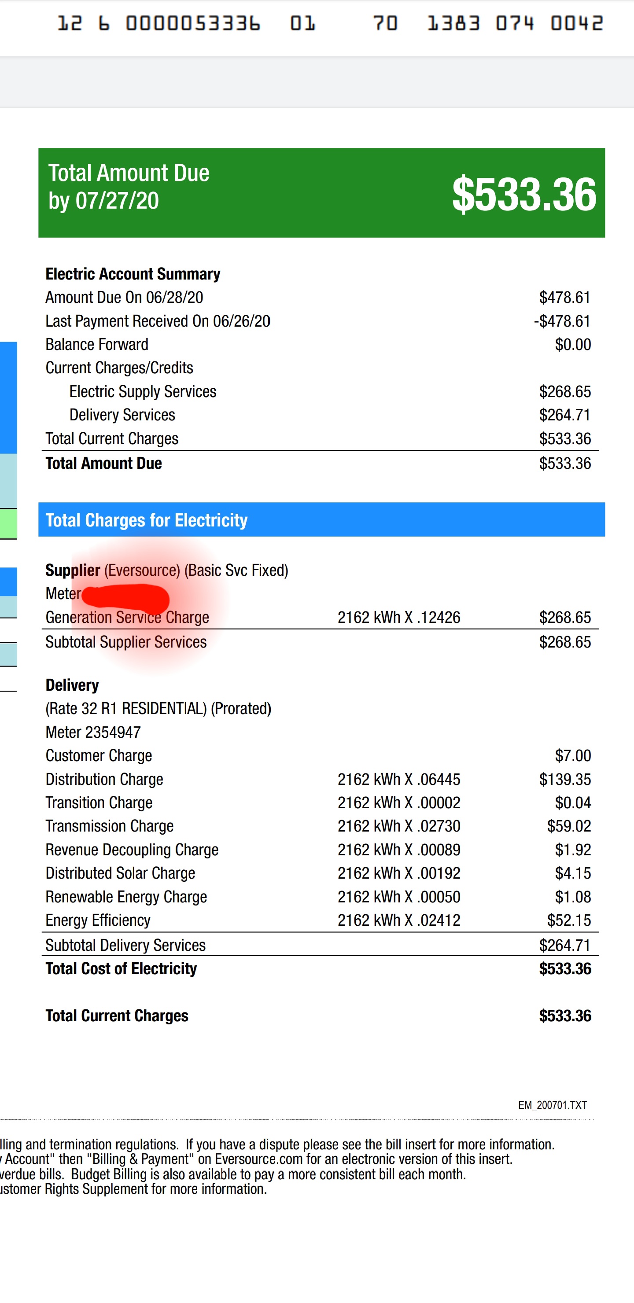Click the $478.61 amount due value
634x1303 pixels.
pyautogui.click(x=565, y=298)
